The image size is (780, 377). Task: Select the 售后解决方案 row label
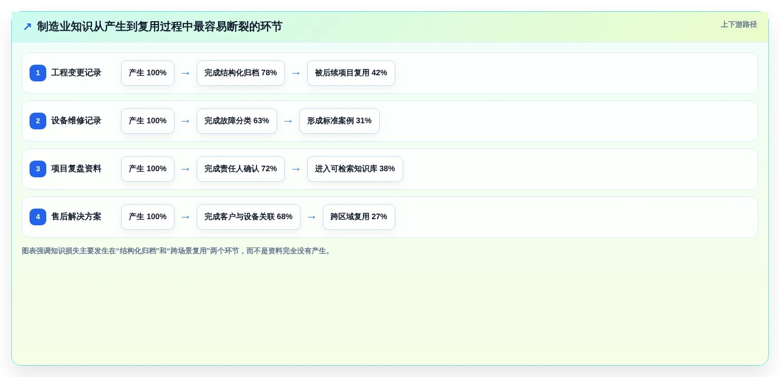click(x=76, y=217)
